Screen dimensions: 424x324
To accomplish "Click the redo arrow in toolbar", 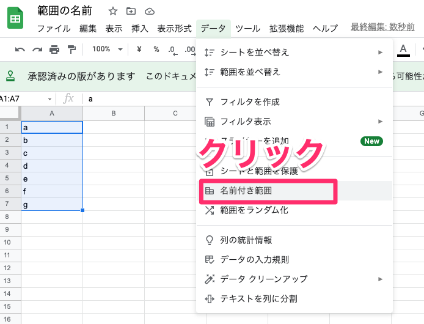I will 37,50.
